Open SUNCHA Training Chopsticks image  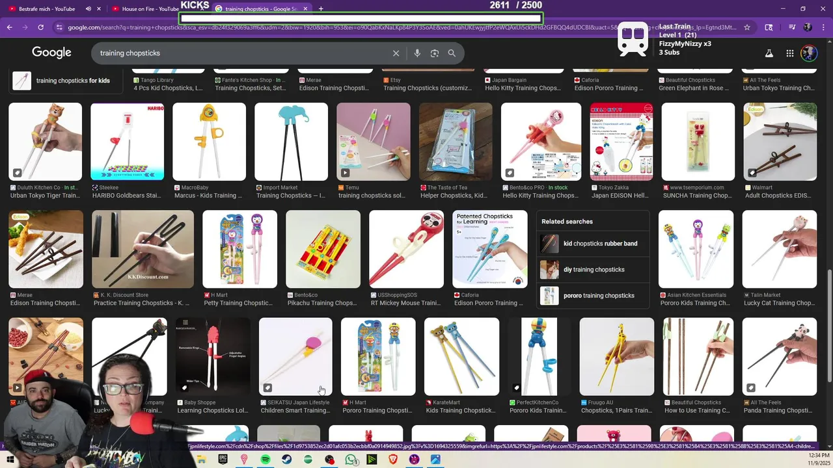point(698,142)
